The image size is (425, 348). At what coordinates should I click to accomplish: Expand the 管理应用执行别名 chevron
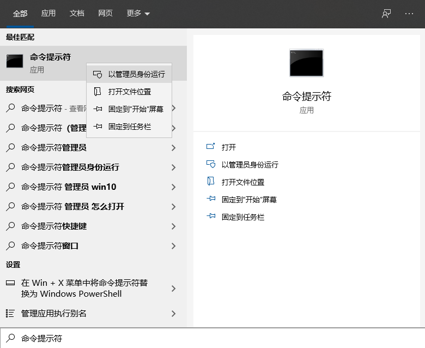pyautogui.click(x=173, y=314)
